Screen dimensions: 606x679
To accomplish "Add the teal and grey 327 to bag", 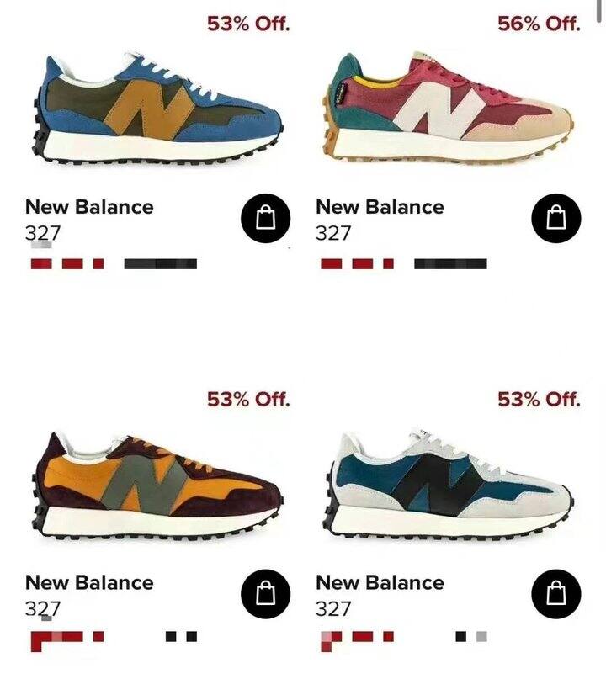I will [x=556, y=594].
